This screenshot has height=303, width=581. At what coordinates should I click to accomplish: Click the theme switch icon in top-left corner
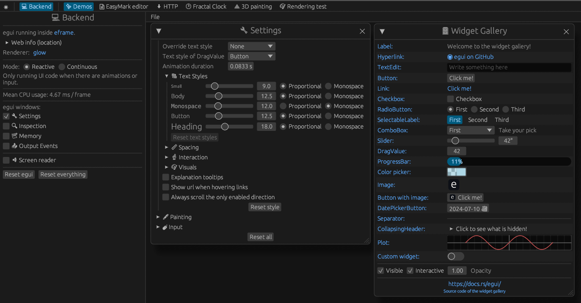click(x=6, y=7)
